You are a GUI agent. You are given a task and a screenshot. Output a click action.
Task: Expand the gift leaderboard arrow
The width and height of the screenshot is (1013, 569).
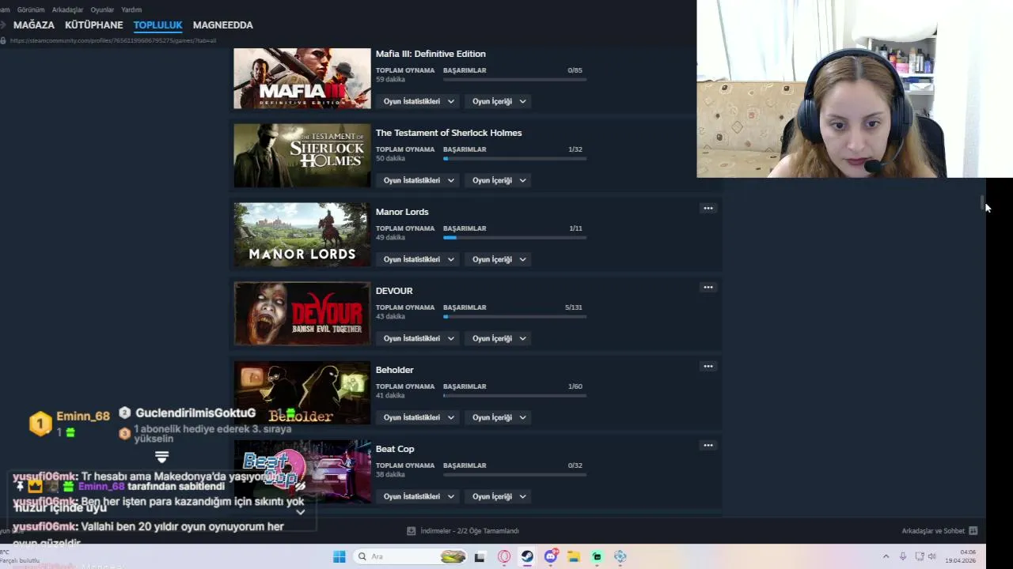(161, 458)
